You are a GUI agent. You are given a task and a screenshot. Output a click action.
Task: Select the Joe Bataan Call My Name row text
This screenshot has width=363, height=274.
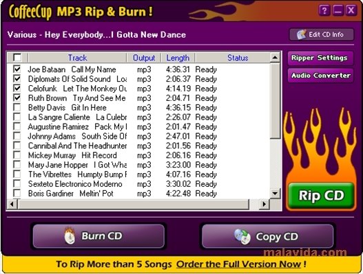coord(72,69)
